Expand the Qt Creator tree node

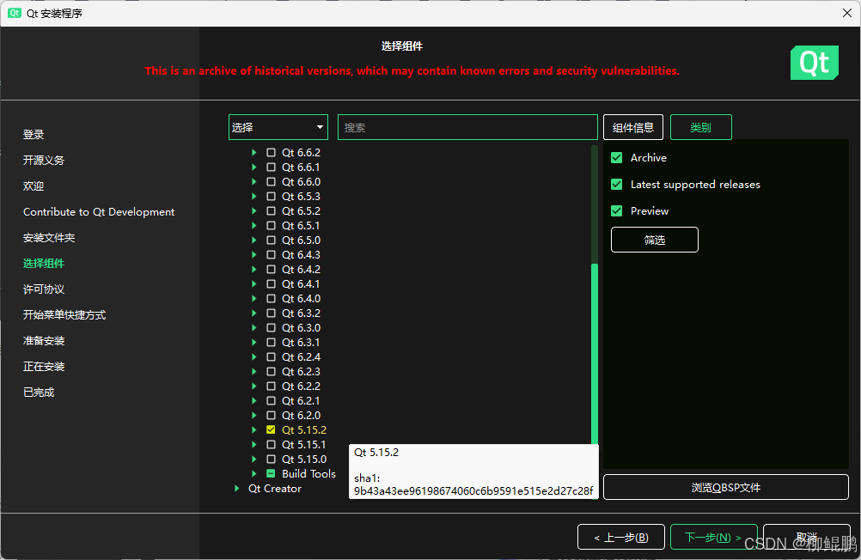pyautogui.click(x=236, y=489)
